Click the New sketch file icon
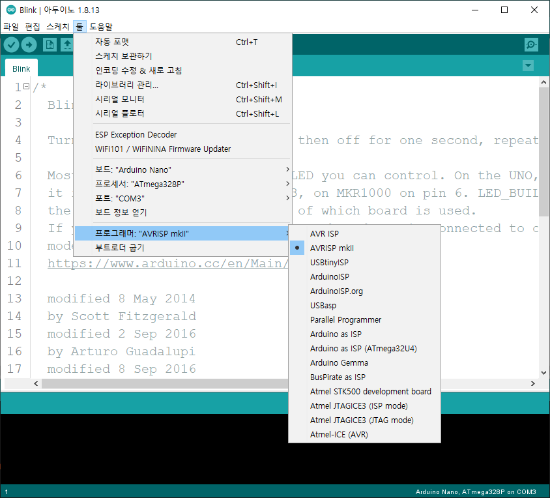Screen dimensions: 550x498 tap(50, 44)
